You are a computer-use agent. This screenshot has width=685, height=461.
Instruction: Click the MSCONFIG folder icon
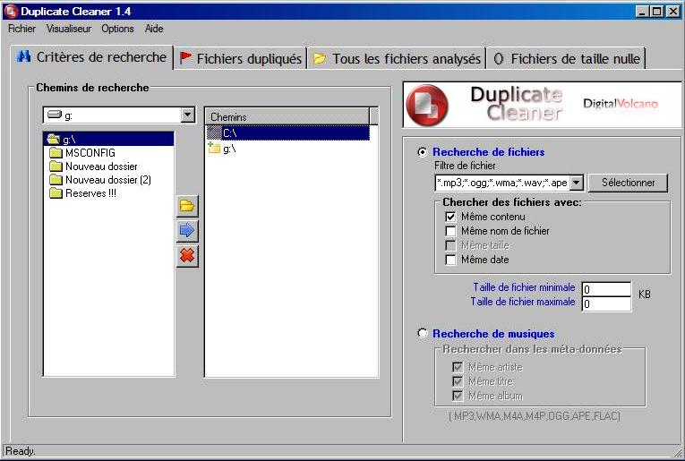(x=56, y=153)
